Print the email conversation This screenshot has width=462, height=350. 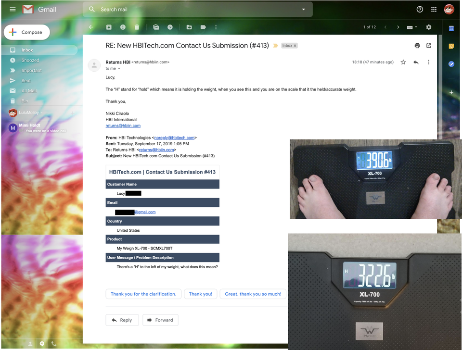[417, 46]
